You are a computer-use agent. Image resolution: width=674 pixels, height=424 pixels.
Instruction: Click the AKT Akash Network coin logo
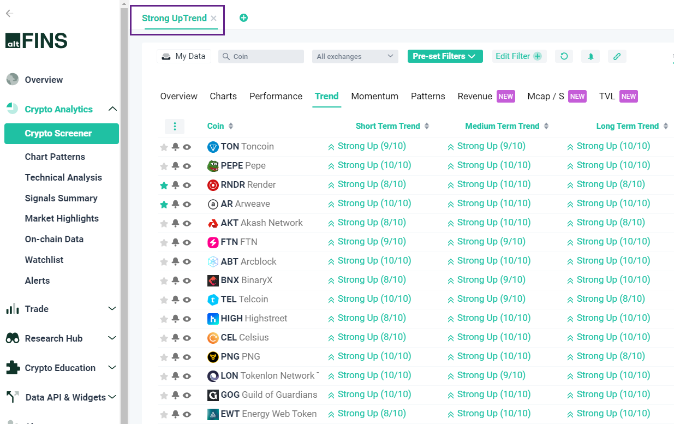click(x=213, y=223)
